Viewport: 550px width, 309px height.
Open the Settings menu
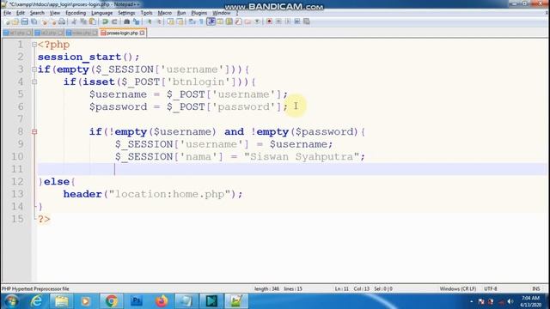point(126,13)
